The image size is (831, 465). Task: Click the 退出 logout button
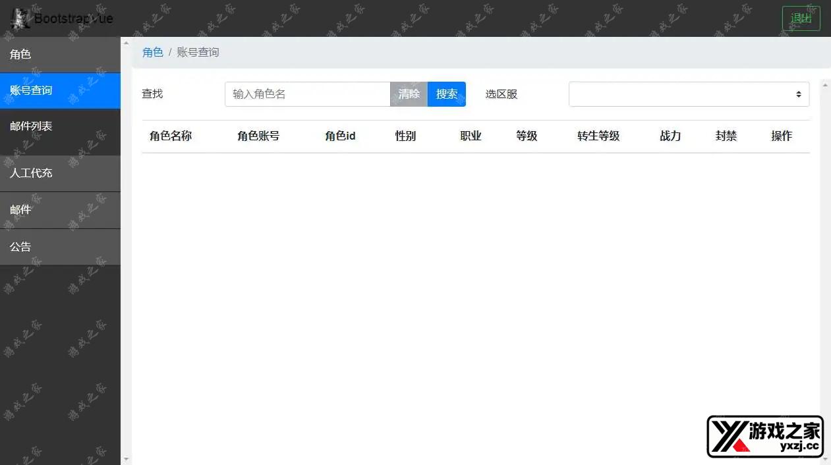(x=801, y=18)
